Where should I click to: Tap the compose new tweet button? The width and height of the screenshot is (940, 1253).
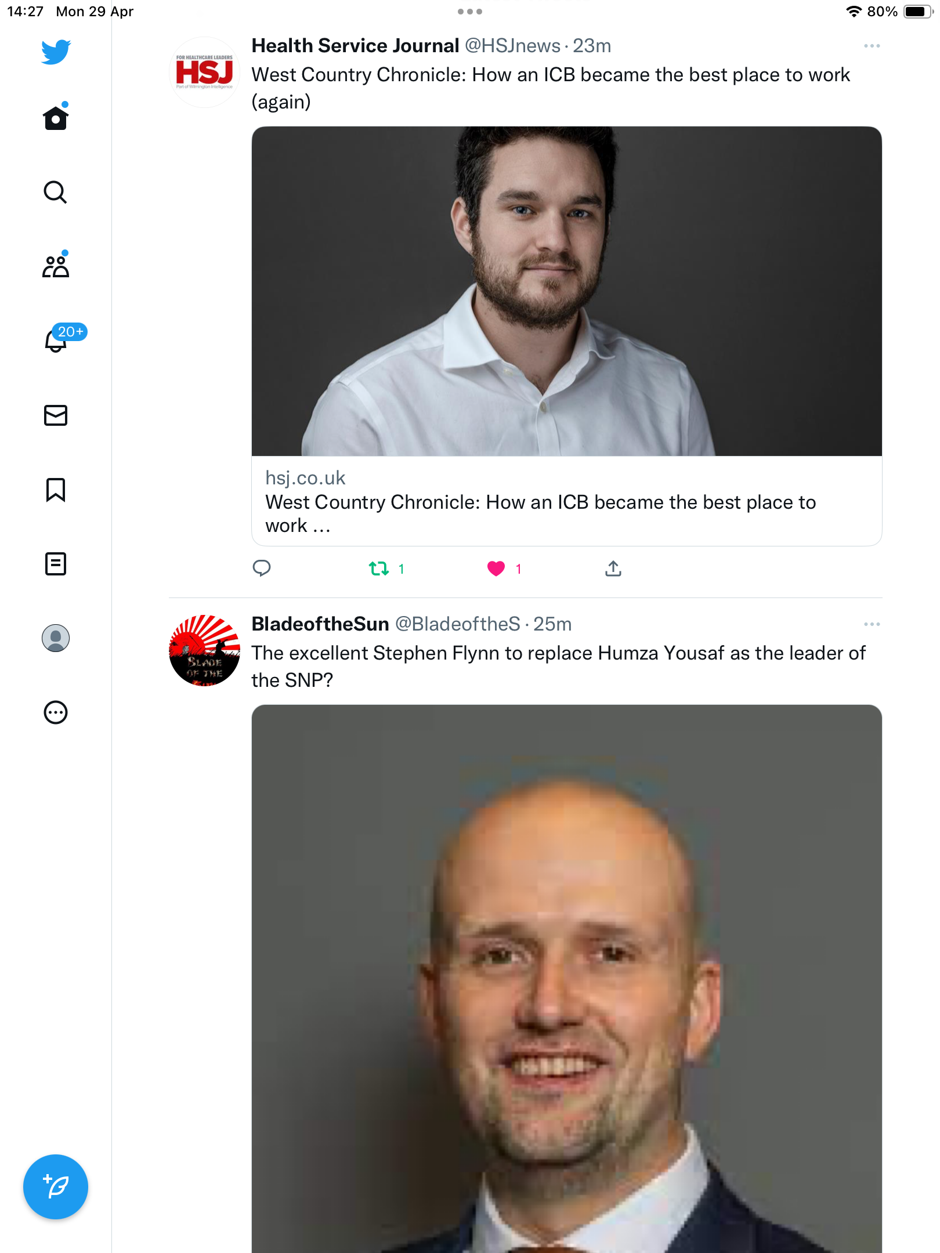click(56, 1187)
